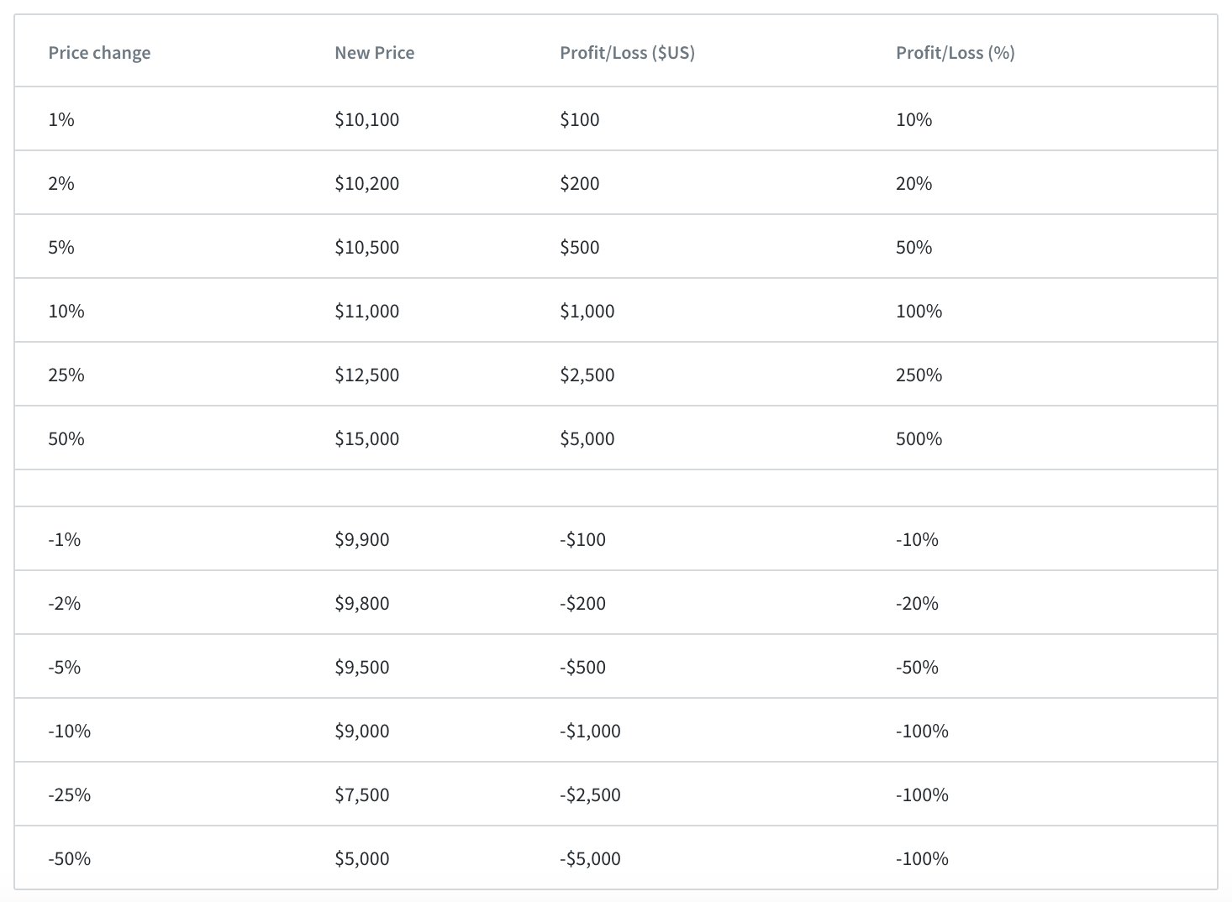Click the -50% profit/loss percentage cell

[917, 668]
